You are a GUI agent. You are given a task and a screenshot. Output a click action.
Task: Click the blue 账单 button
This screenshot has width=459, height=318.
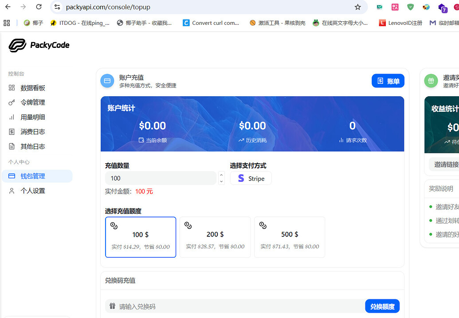[388, 81]
